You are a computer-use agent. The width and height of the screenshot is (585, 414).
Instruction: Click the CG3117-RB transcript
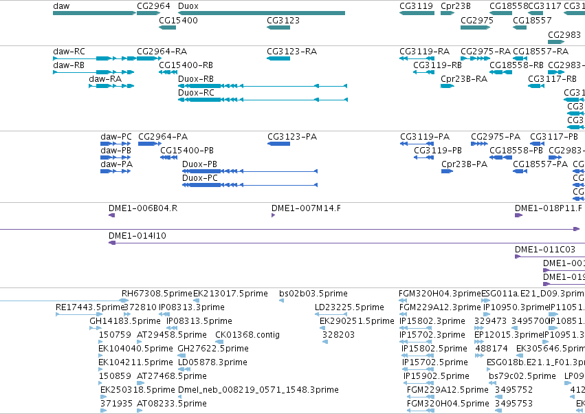(536, 86)
